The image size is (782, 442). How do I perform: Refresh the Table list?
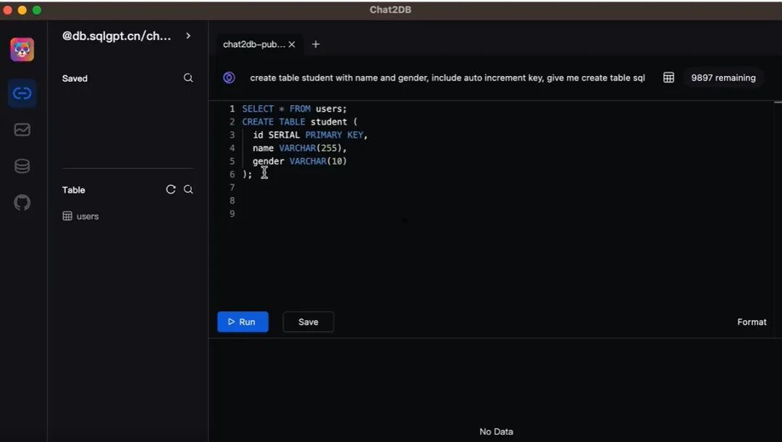point(171,190)
